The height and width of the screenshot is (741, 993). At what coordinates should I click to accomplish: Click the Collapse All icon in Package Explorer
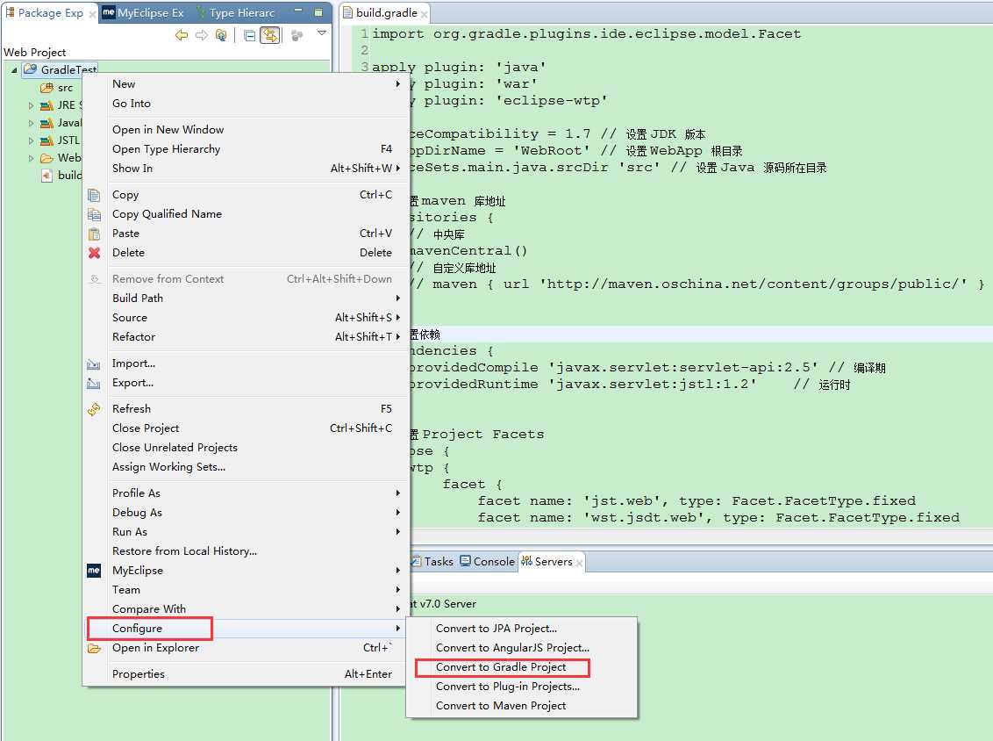coord(249,35)
